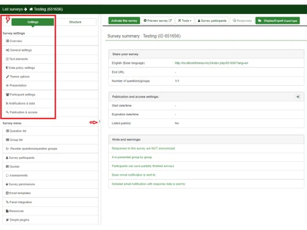Viewport: 307px width, 230px height.
Task: Open Quotas in survey menu
Action: pyautogui.click(x=50, y=167)
